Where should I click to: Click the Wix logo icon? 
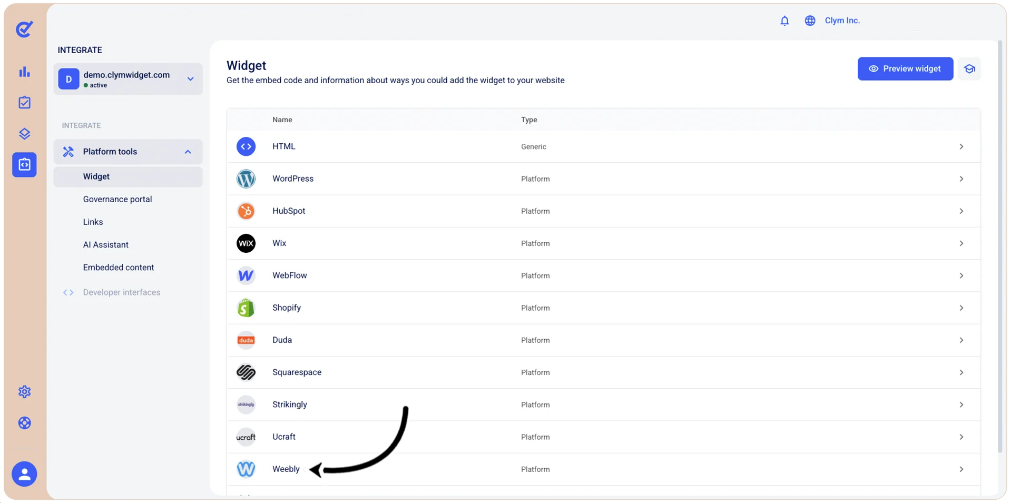pyautogui.click(x=246, y=243)
